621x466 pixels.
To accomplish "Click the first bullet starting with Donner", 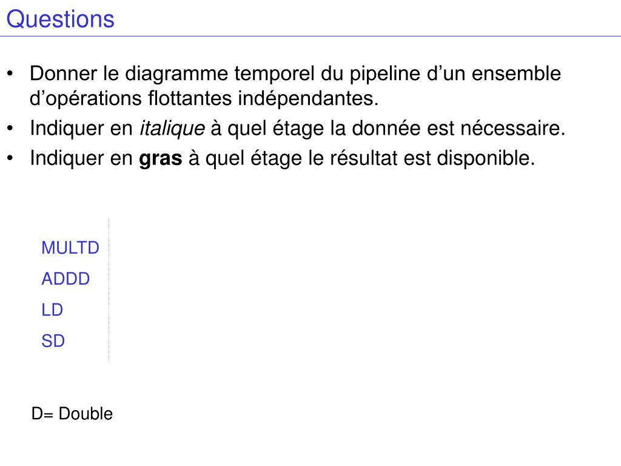I will pos(295,86).
